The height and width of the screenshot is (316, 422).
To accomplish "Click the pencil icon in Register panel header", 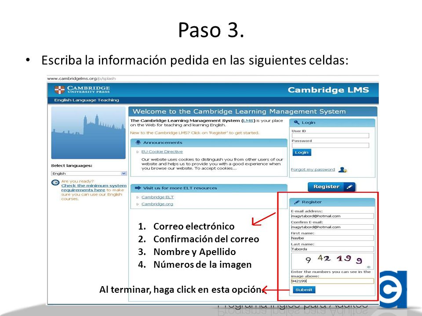I will point(297,202).
